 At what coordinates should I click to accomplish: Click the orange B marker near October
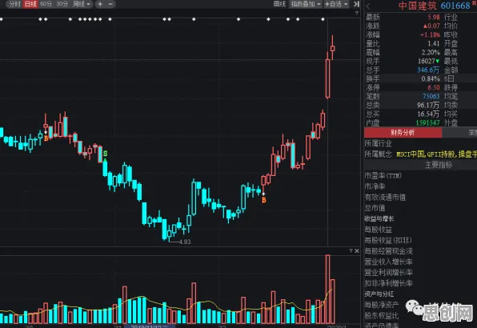(x=46, y=138)
